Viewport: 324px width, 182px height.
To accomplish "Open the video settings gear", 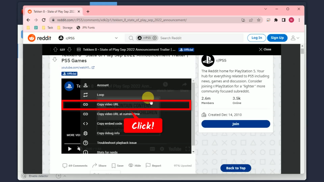I will (162, 149).
